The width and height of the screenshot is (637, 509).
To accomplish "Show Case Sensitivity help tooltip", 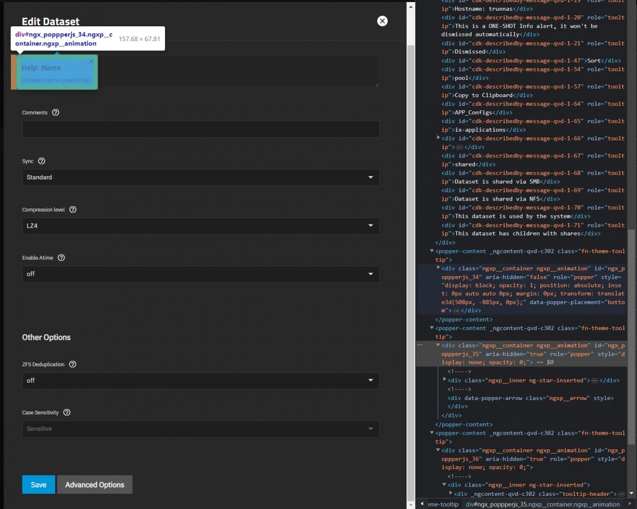I will [67, 413].
